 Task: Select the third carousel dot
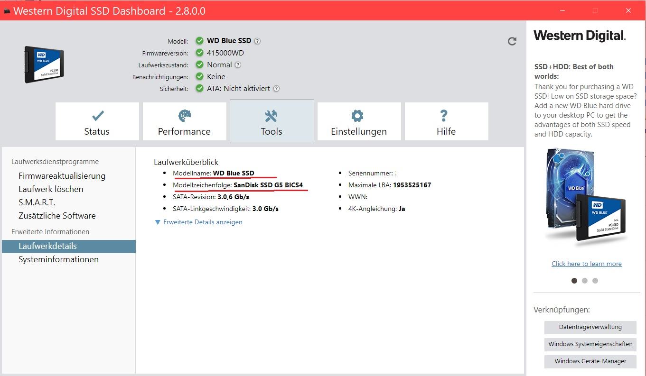pos(595,281)
